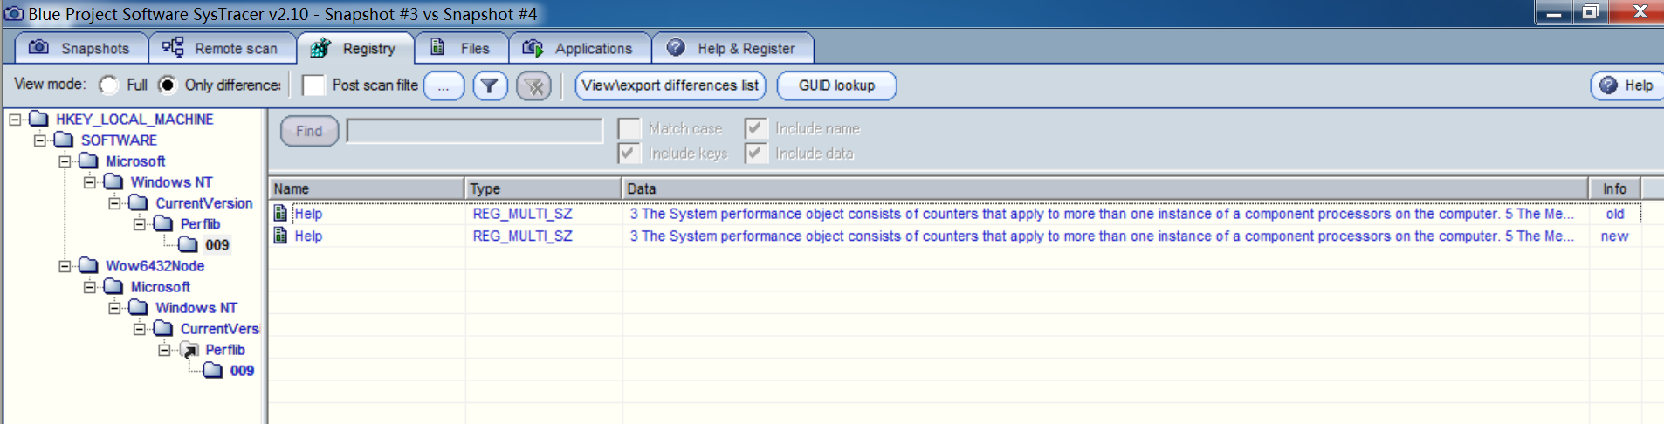Select the Registry tab

tap(355, 49)
